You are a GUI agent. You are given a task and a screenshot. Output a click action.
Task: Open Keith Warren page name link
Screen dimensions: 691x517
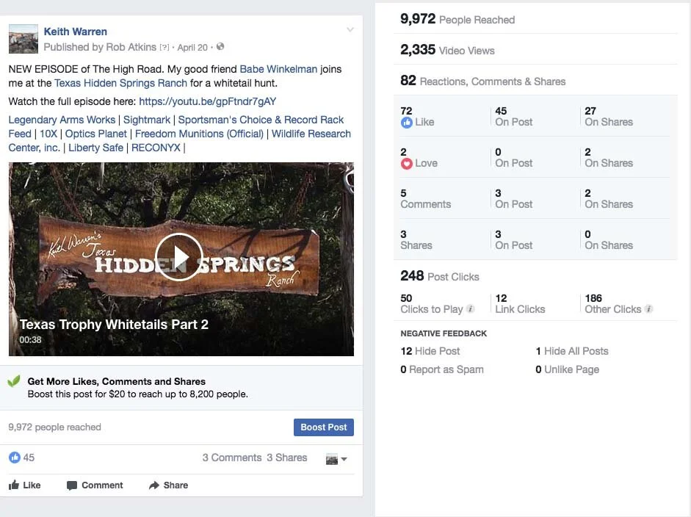pyautogui.click(x=76, y=32)
